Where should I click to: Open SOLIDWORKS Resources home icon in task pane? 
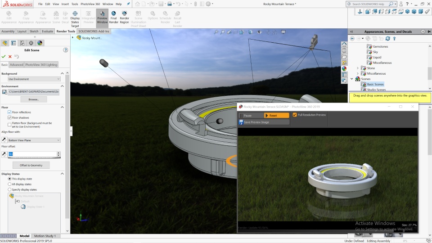point(344,45)
